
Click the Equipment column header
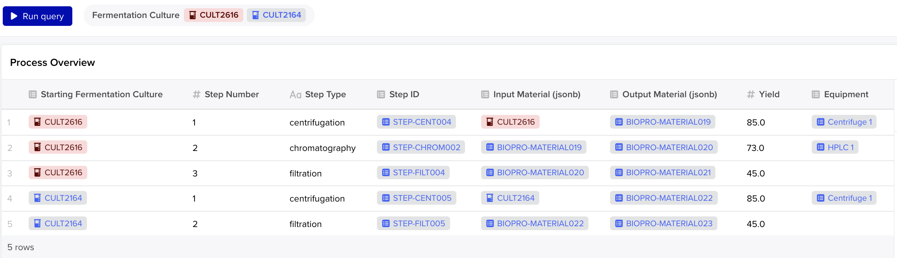pos(846,94)
